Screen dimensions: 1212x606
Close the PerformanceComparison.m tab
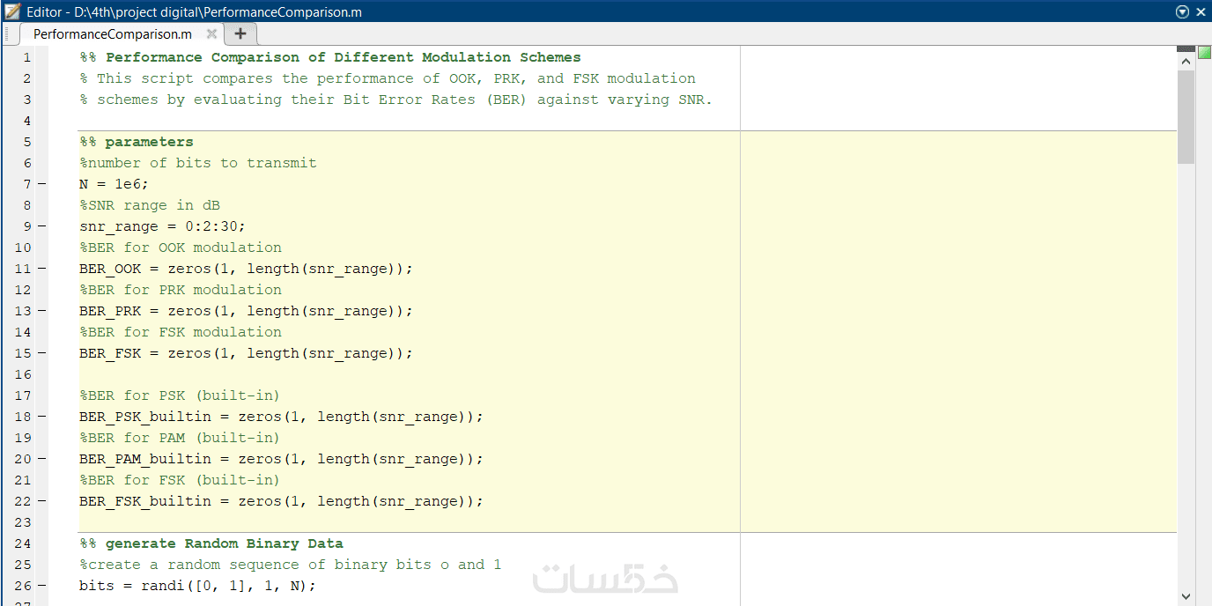(x=211, y=33)
